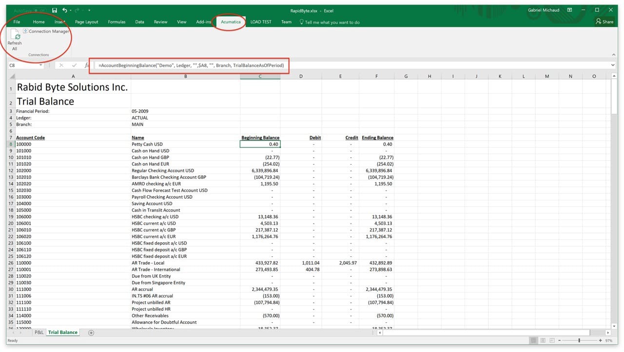The image size is (624, 352).
Task: Select cell Regular Checking Account USD beginning balance
Action: coord(260,171)
